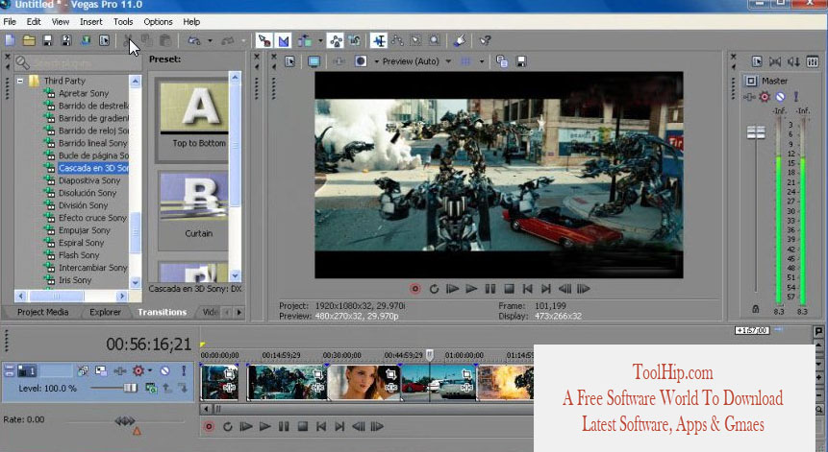Click the New project icon

10,40
